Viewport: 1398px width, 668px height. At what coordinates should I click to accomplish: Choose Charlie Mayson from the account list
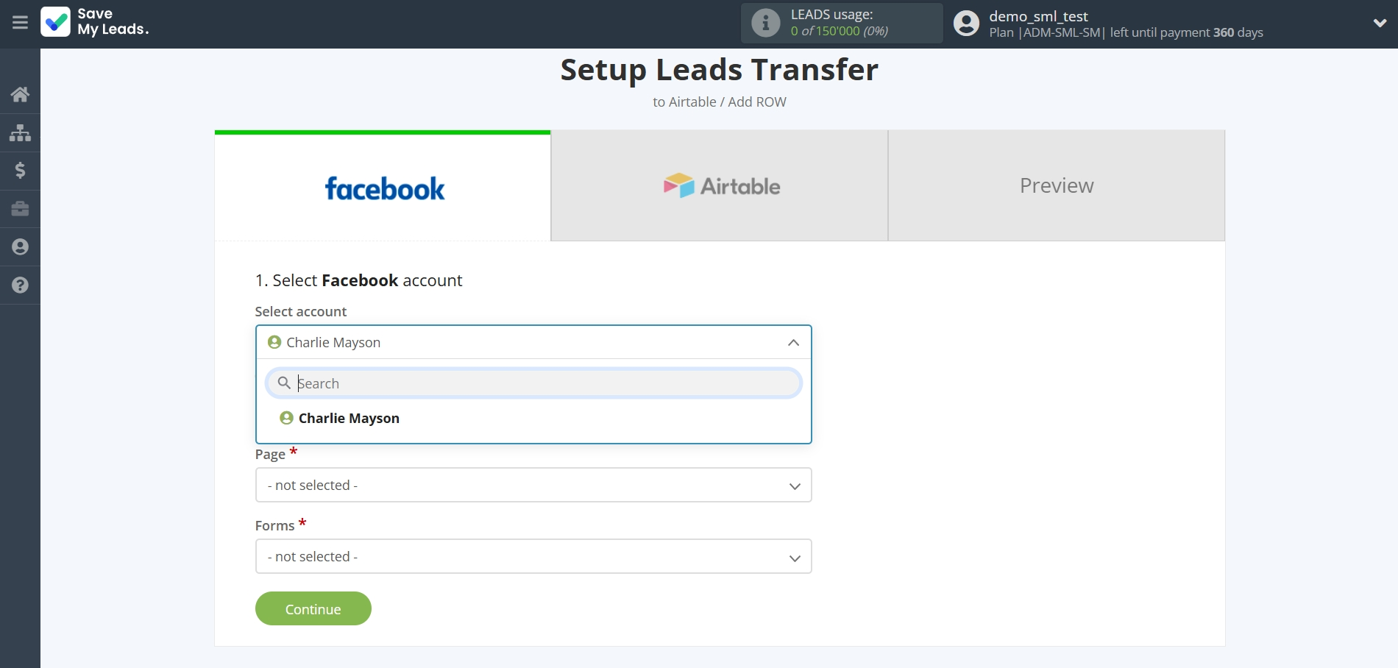click(x=349, y=419)
